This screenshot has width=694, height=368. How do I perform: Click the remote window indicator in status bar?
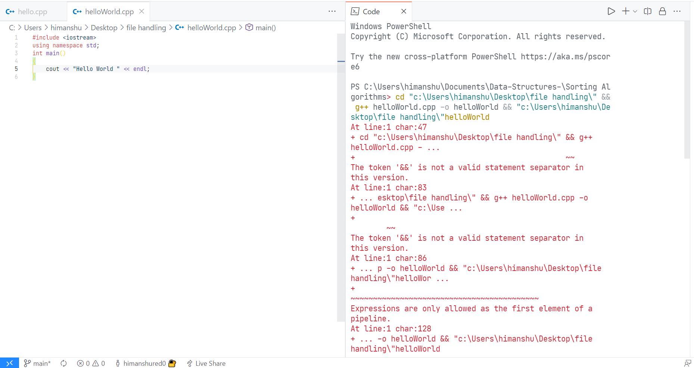click(9, 363)
